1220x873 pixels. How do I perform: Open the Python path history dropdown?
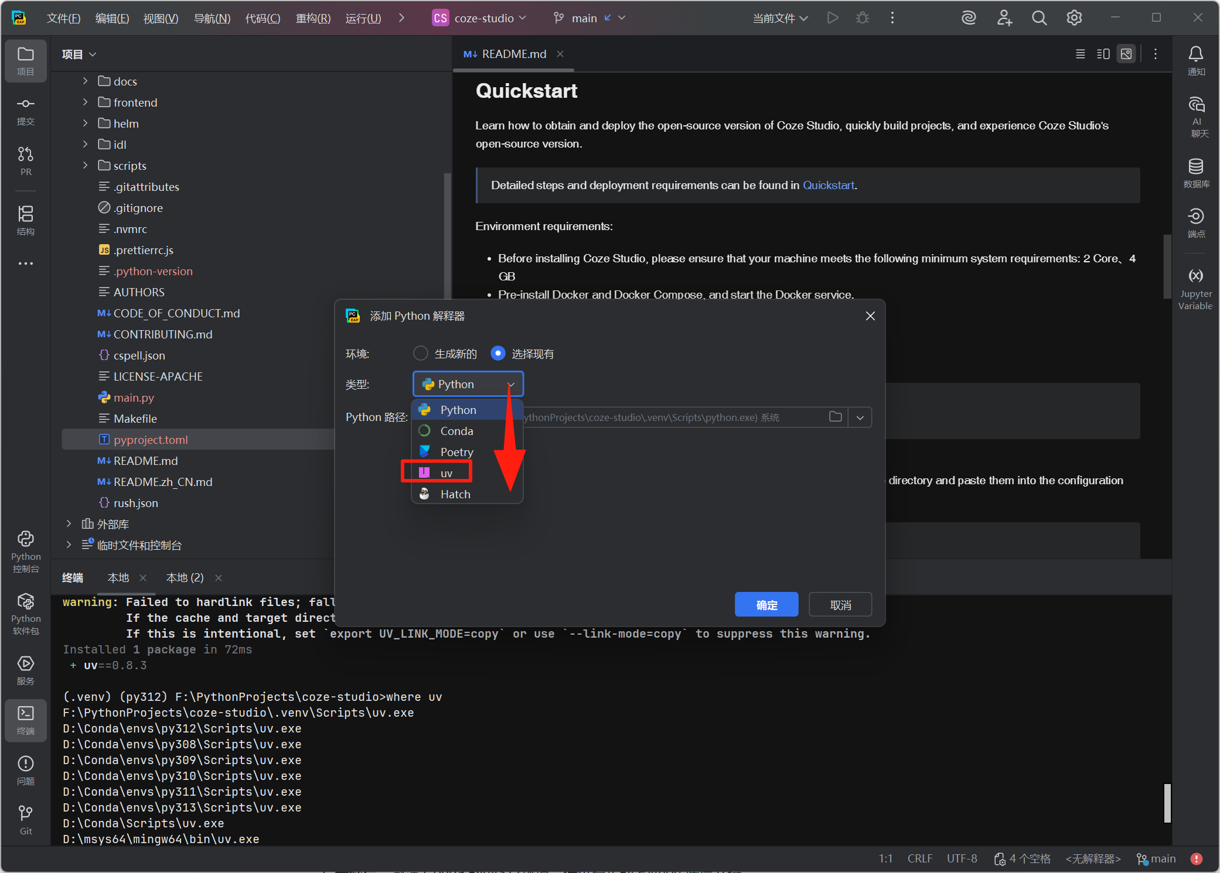[x=860, y=417]
